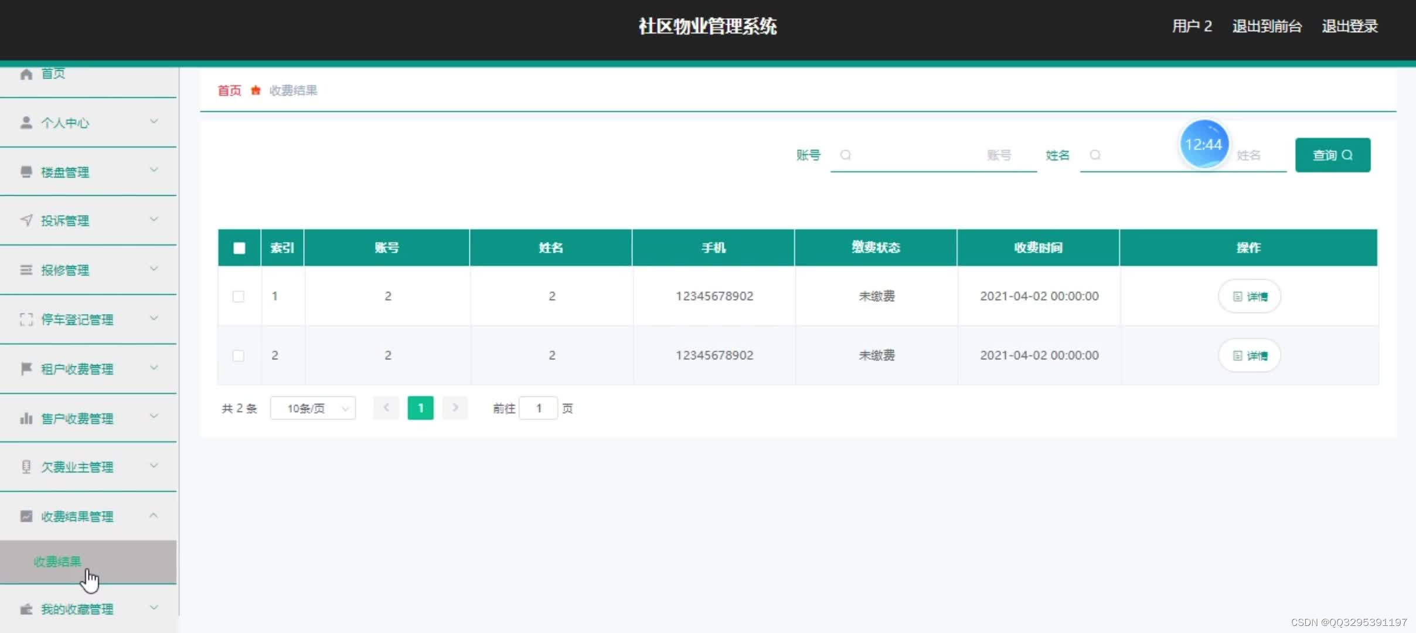Focus the 账号 search input field

[934, 155]
